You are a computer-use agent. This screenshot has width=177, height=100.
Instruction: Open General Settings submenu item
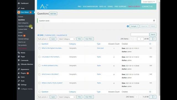coord(23,39)
